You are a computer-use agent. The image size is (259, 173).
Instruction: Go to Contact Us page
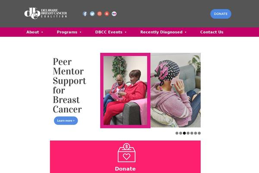pyautogui.click(x=212, y=32)
